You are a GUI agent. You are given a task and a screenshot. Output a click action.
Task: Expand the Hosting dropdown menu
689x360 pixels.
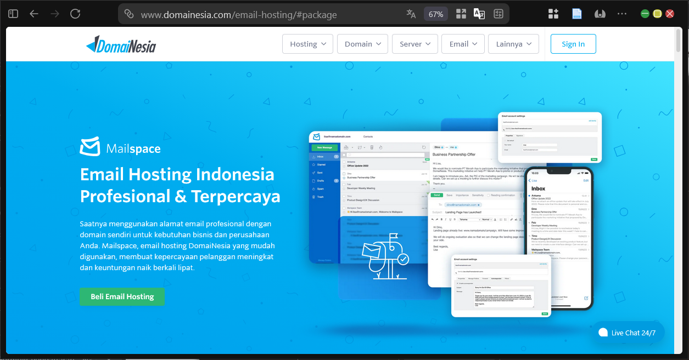pos(307,44)
